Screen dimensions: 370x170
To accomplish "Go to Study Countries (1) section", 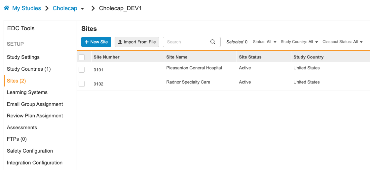I will (x=29, y=69).
